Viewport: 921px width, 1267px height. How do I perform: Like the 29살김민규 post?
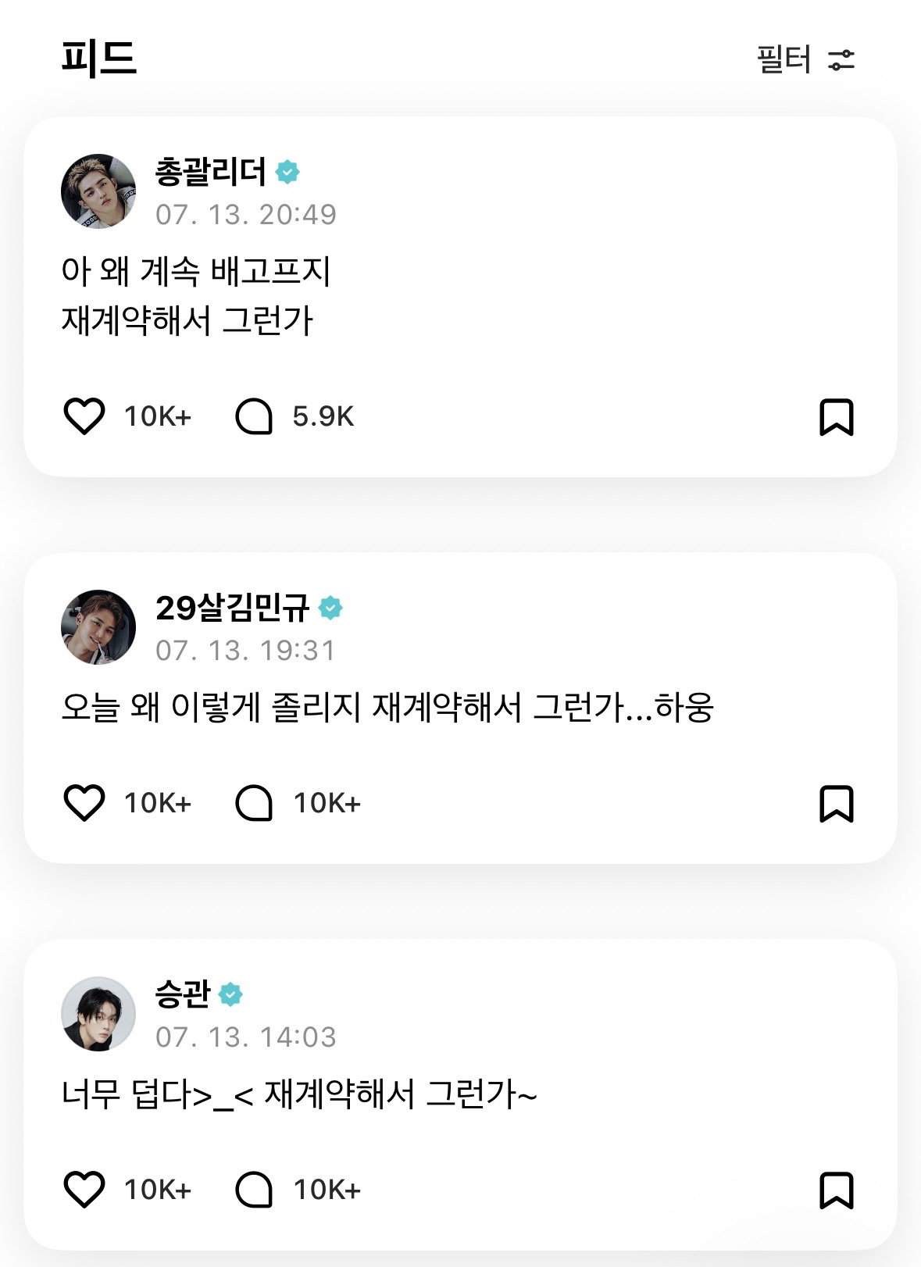(84, 803)
